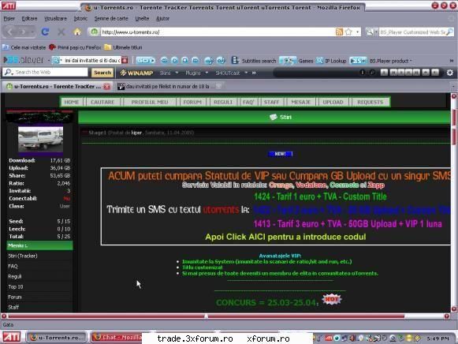
Task: Open Games in the BS.Player toolbar
Action: 296,61
